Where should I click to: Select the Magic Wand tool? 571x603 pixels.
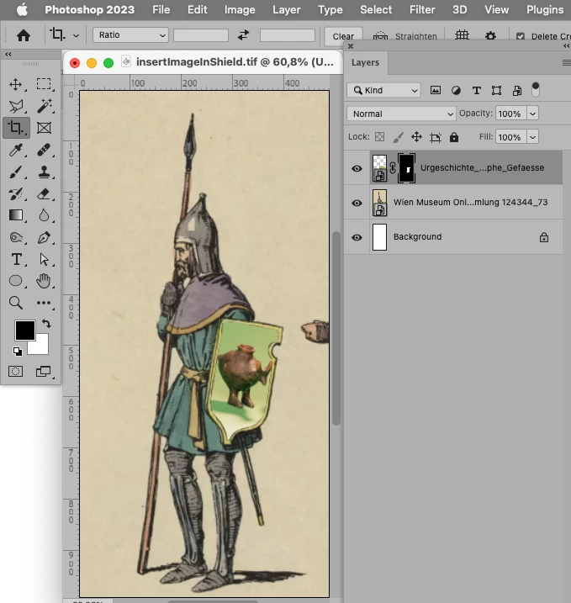point(44,106)
